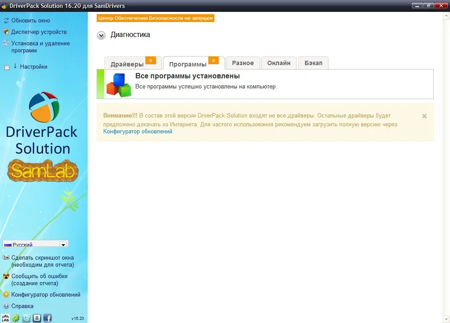This screenshot has width=450, height=323.
Task: Click Настройки label in sidebar
Action: (x=33, y=67)
